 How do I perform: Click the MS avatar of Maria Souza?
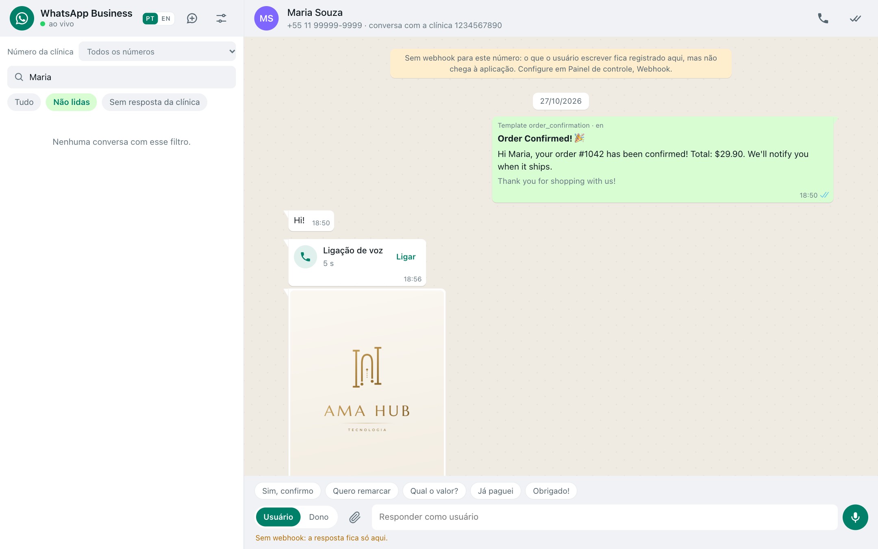(266, 18)
